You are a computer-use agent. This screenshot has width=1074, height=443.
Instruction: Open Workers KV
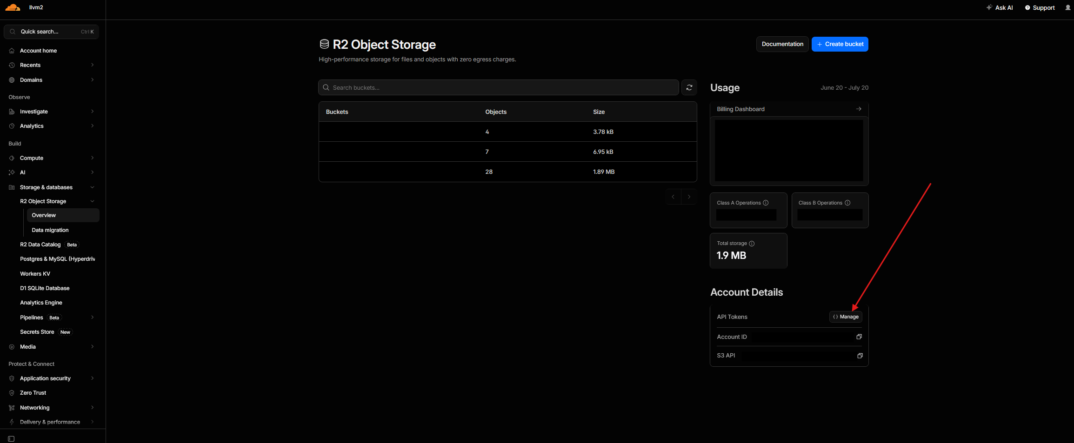[35, 274]
